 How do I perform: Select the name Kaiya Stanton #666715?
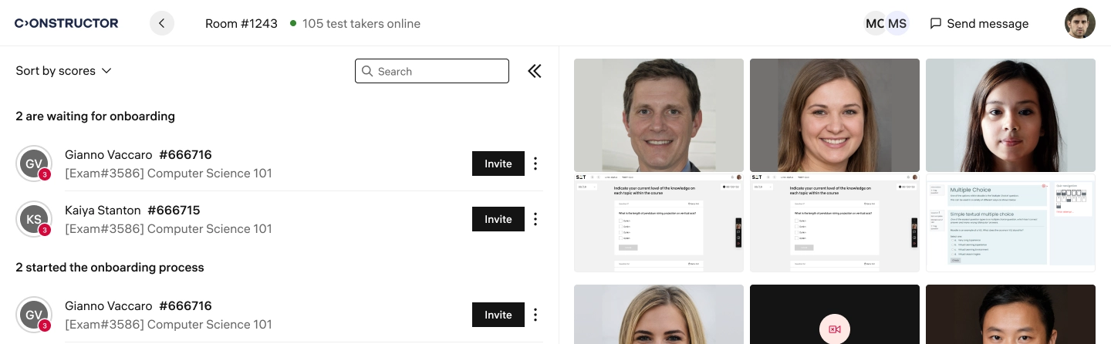(x=133, y=210)
